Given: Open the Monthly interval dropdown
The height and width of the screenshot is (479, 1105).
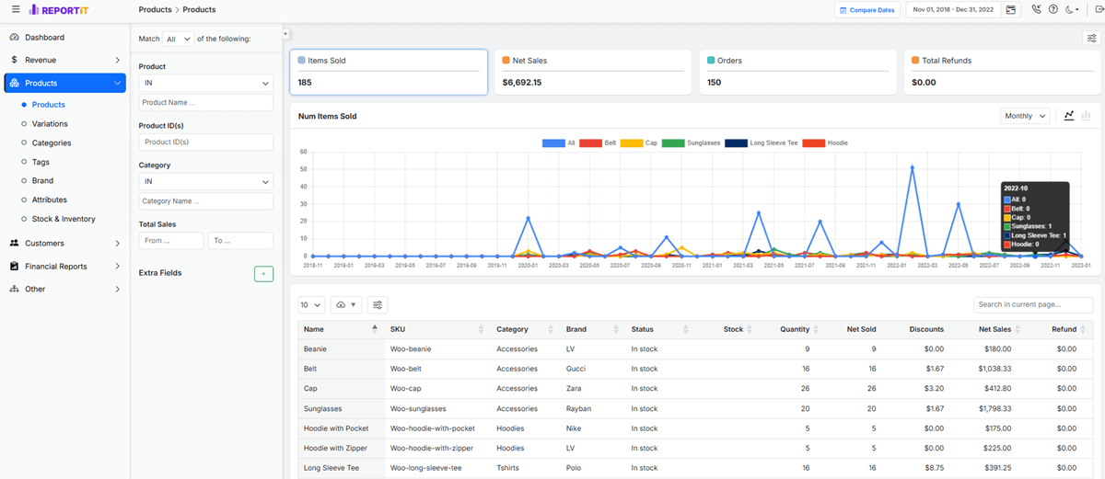Looking at the screenshot, I should tap(1025, 116).
